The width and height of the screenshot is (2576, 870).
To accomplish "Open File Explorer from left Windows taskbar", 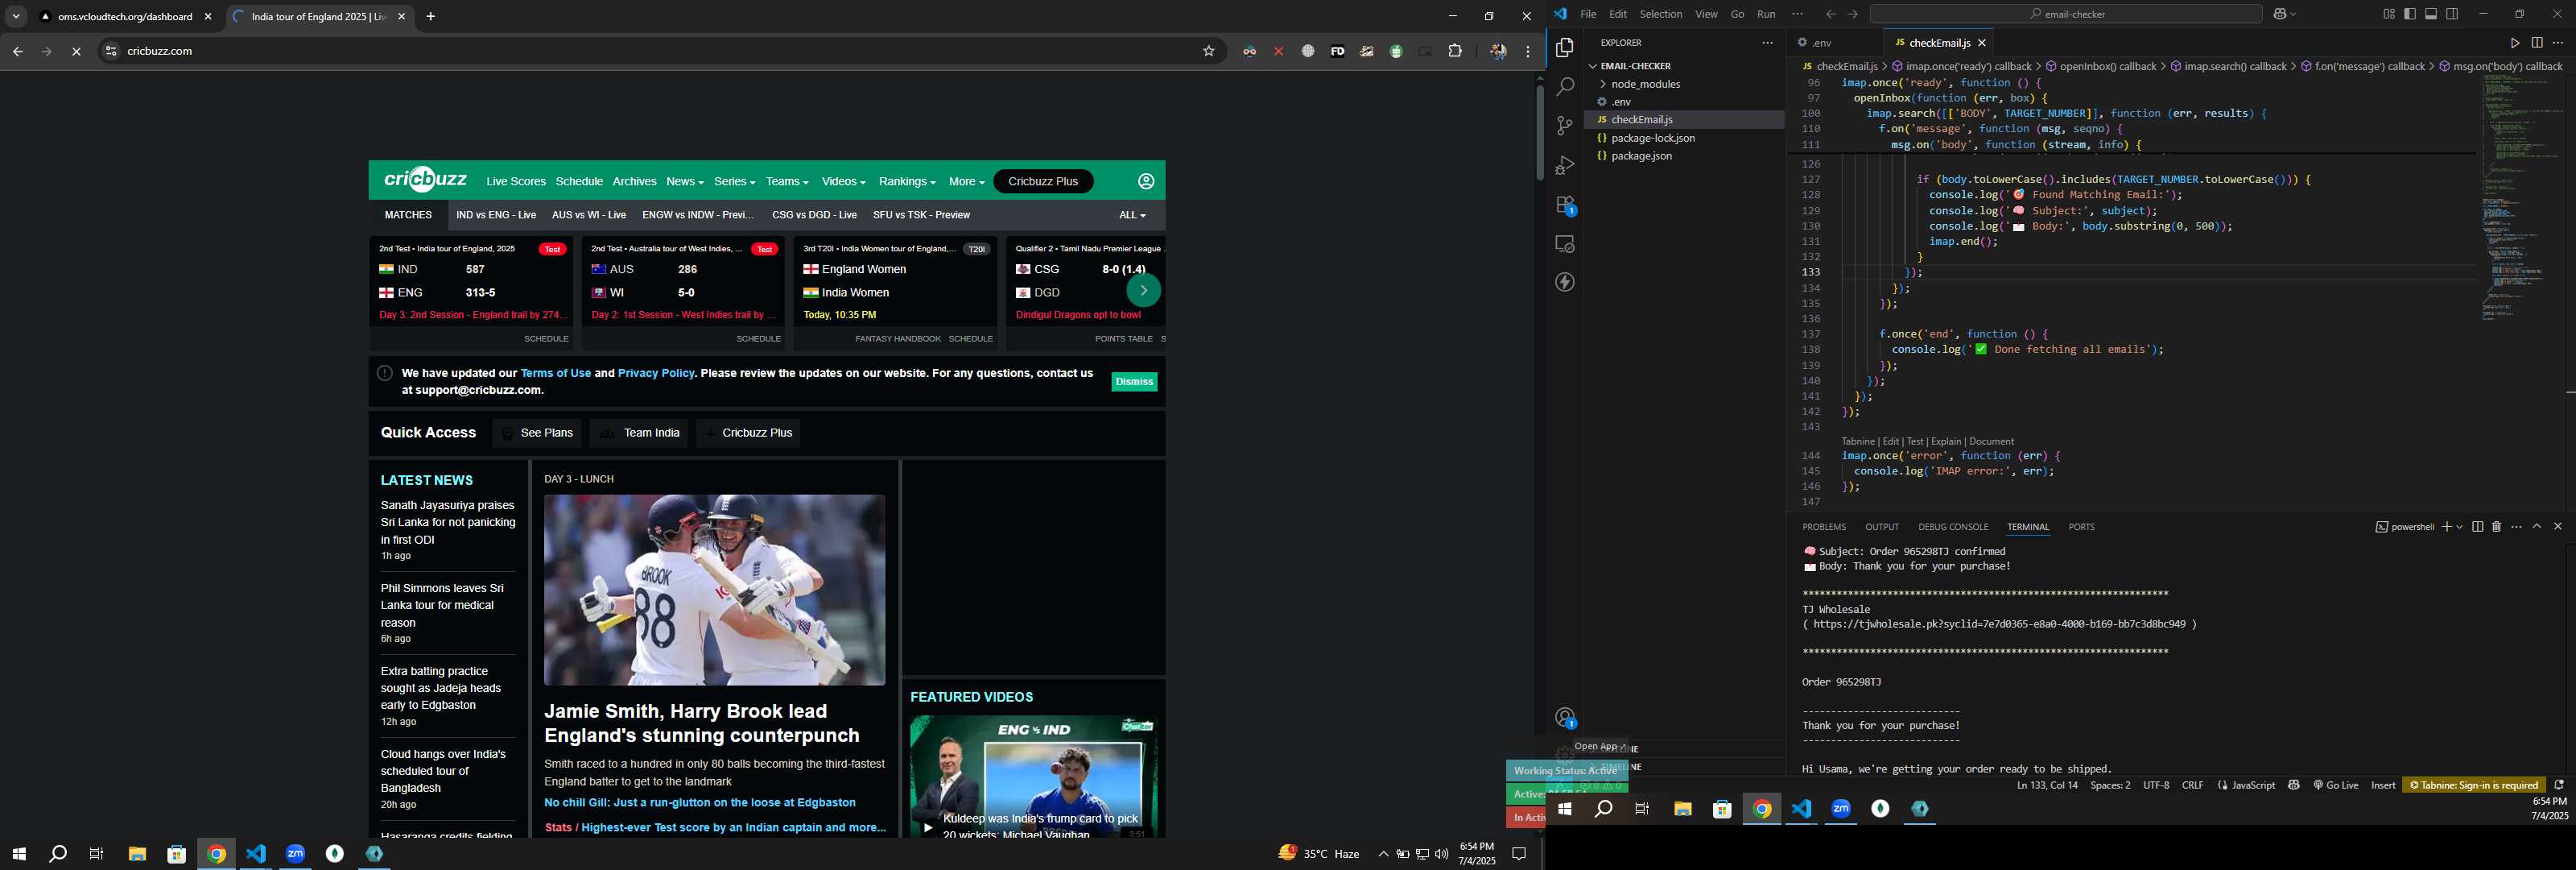I will pos(137,854).
